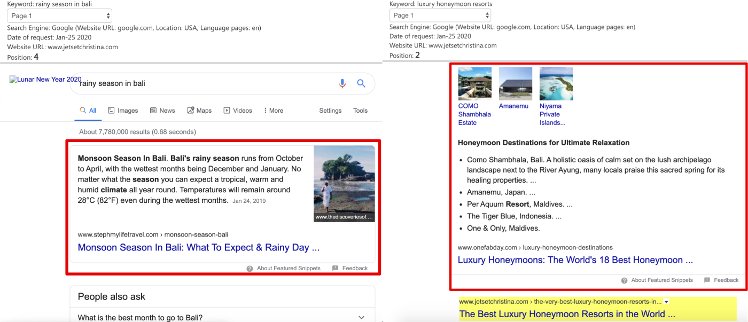Image resolution: width=748 pixels, height=322 pixels.
Task: Click the voice search microphone icon
Action: pyautogui.click(x=342, y=83)
